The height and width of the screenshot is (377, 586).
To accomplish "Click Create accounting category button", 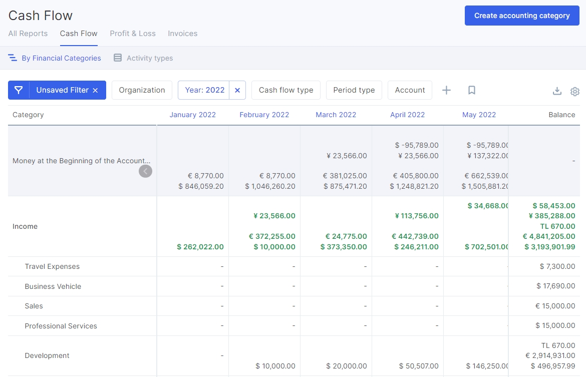I will [x=522, y=16].
